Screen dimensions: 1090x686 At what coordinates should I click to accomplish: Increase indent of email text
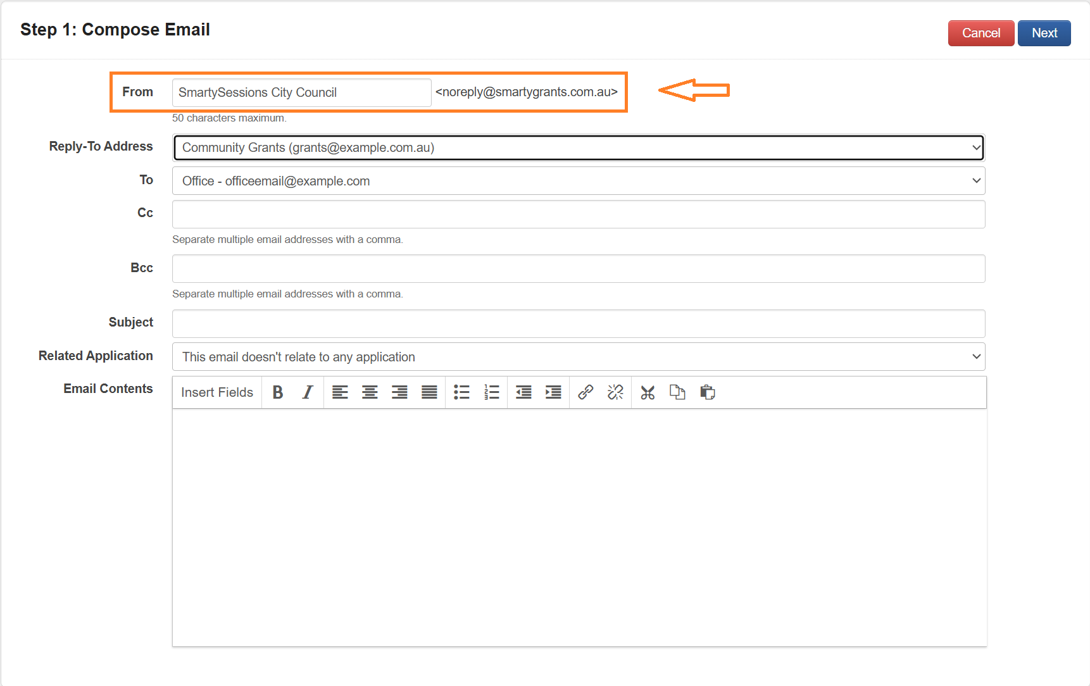pos(553,392)
